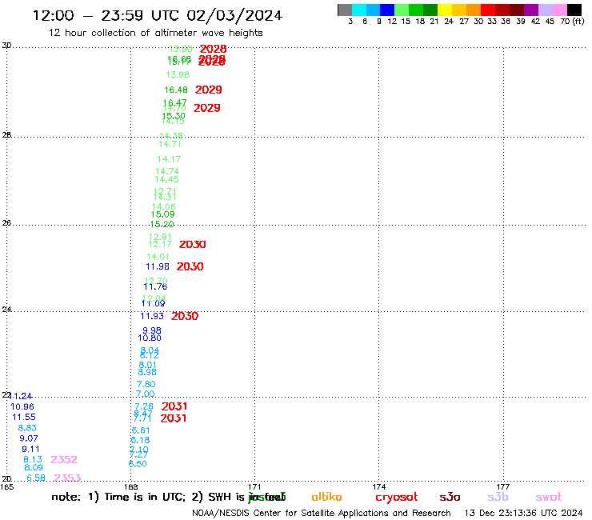Click the wave height value 8.83
This screenshot has width=592, height=520.
(x=27, y=428)
